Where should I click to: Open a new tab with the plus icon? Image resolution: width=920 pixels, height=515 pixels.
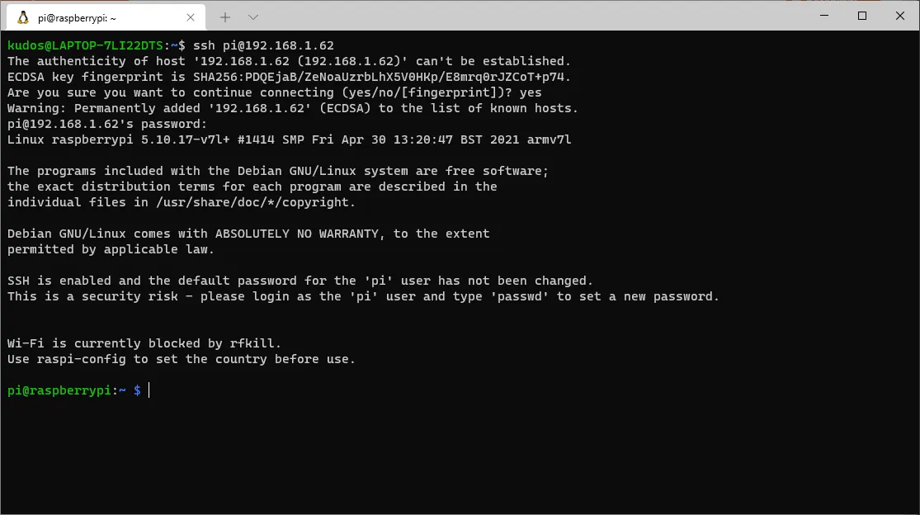225,17
